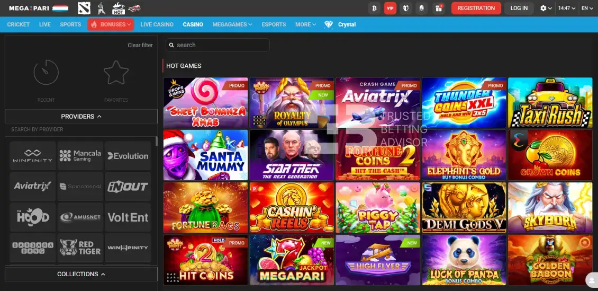Go to the LIVE section
The height and width of the screenshot is (291, 598).
click(x=44, y=24)
